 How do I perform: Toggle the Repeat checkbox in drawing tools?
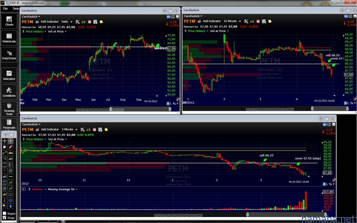click(x=4, y=213)
